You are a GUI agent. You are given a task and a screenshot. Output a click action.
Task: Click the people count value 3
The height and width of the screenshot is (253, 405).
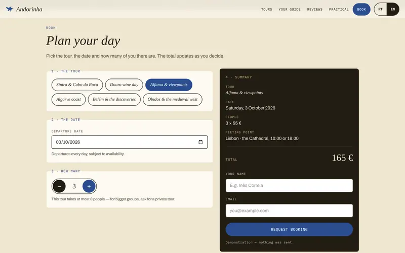74,186
